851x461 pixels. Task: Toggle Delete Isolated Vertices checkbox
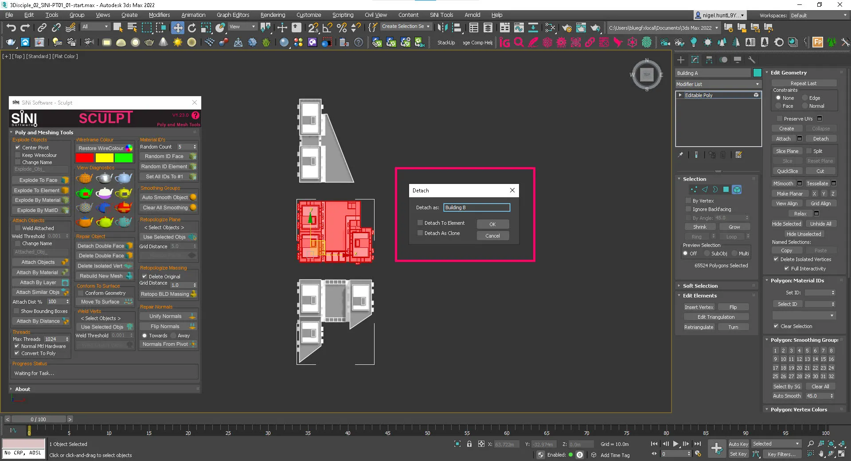click(x=776, y=259)
